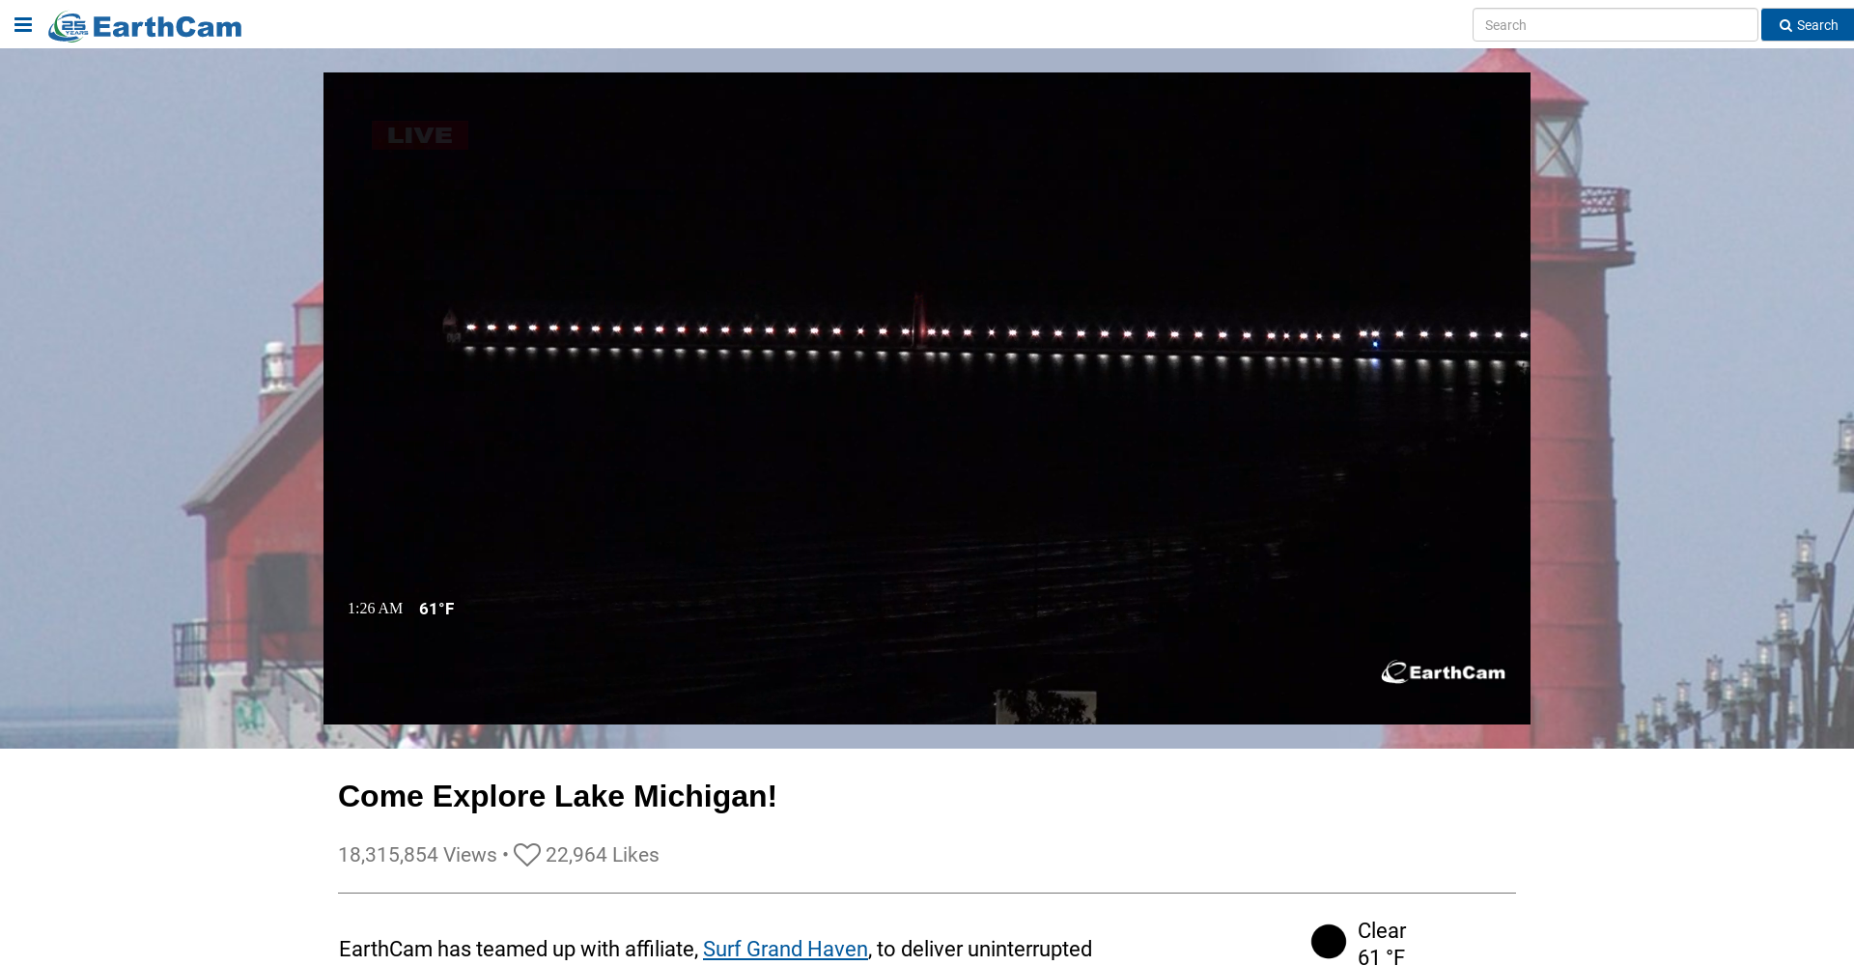Open the hamburger menu icon
The height and width of the screenshot is (966, 1854).
23,25
